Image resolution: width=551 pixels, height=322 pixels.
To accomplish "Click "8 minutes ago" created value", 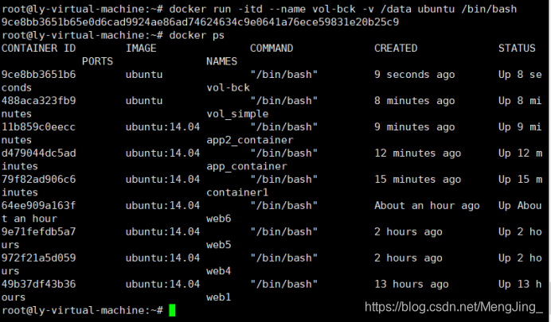I will [x=415, y=101].
